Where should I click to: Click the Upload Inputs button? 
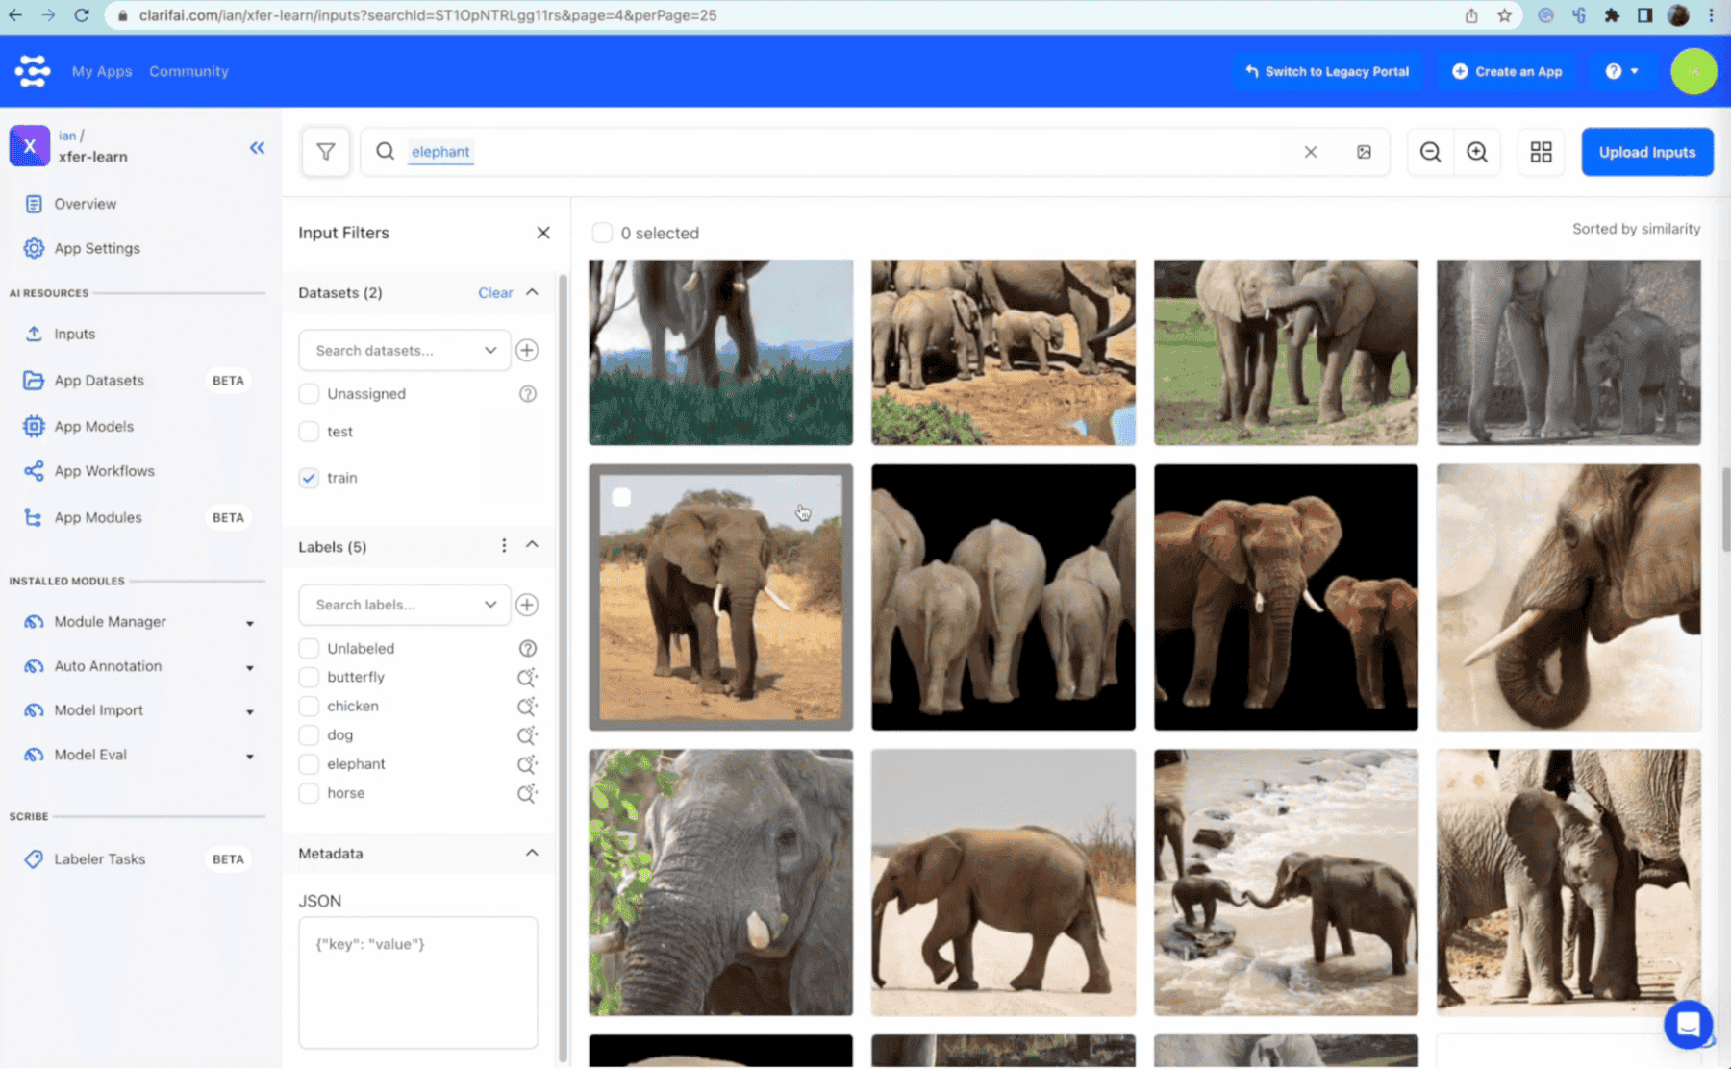[1646, 152]
